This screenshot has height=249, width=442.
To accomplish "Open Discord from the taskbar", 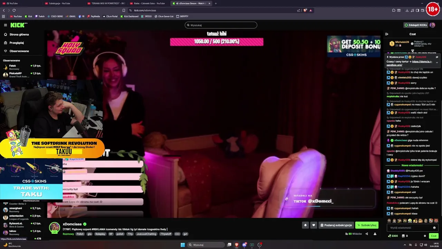I will (244, 245).
